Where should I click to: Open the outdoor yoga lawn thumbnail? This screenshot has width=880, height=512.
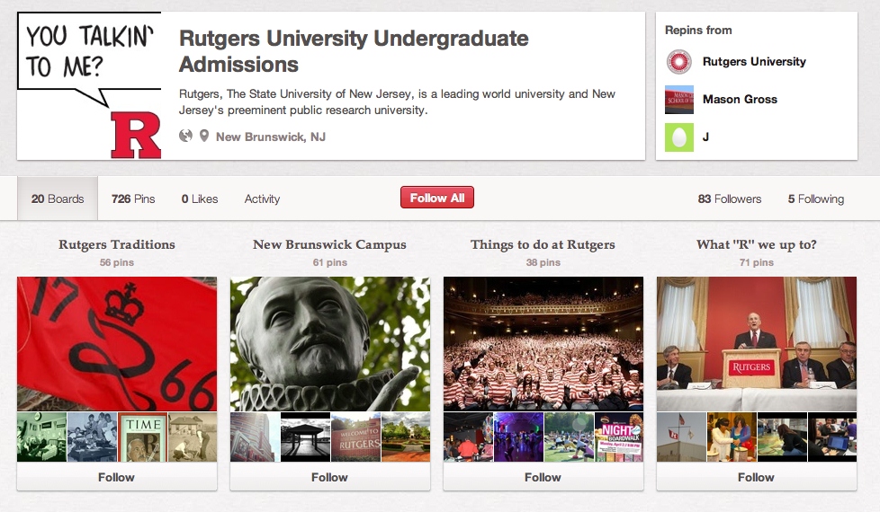coord(569,437)
